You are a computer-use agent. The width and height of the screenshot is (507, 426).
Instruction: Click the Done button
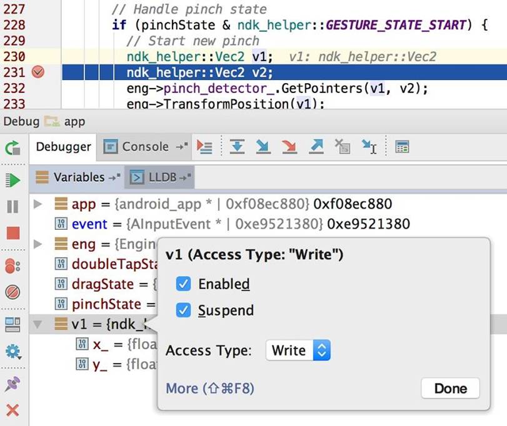(x=450, y=389)
